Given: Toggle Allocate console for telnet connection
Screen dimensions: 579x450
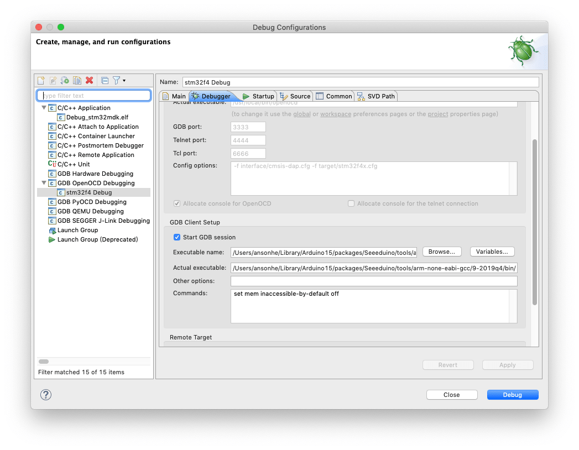Looking at the screenshot, I should click(x=351, y=204).
